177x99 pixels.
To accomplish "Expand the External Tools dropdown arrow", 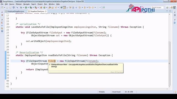I will pyautogui.click(x=38, y=7).
